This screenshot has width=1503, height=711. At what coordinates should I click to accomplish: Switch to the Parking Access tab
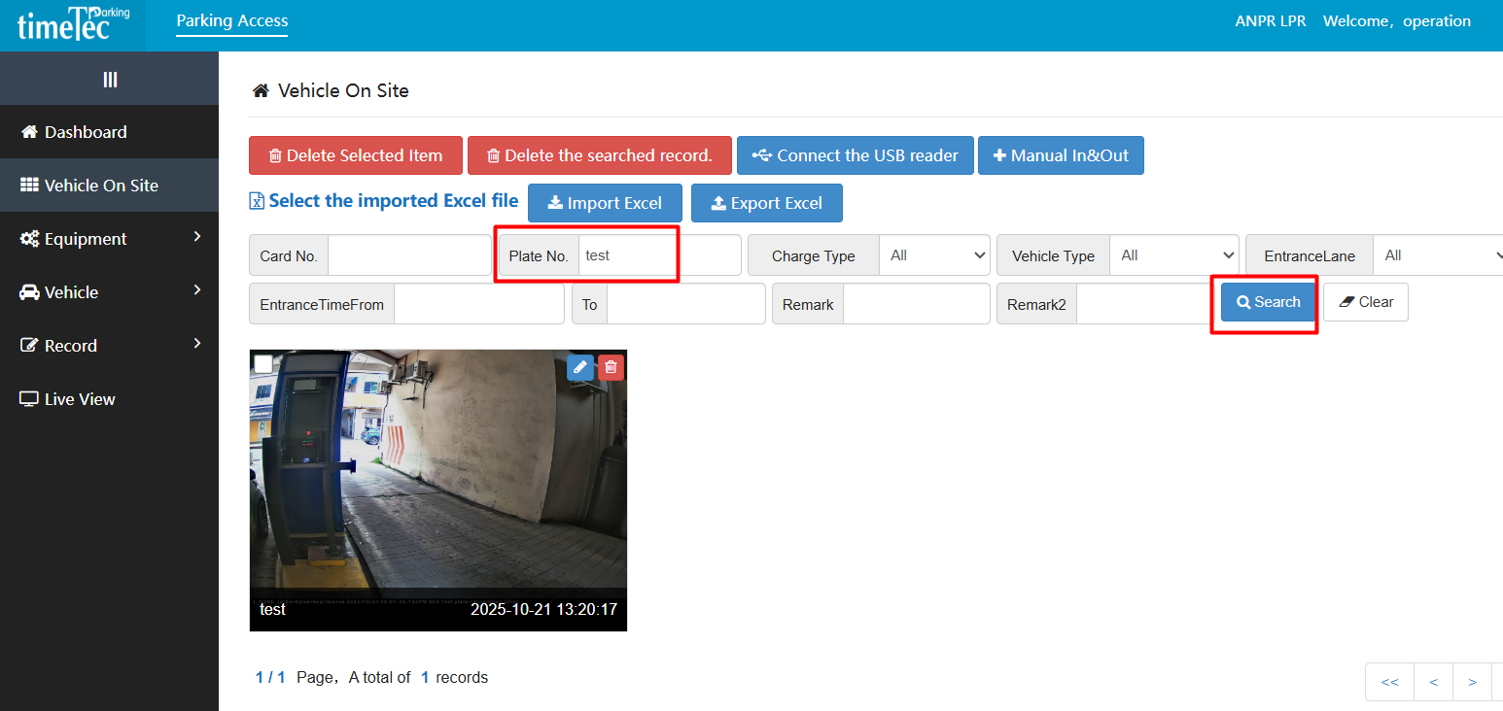coord(232,20)
